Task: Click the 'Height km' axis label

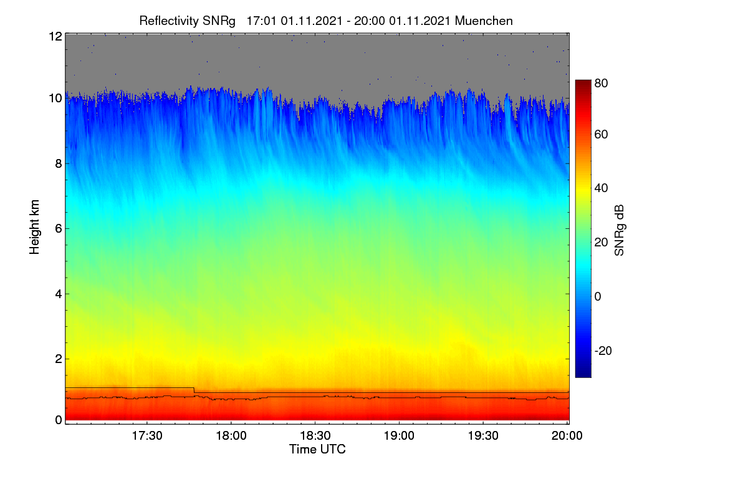Action: click(x=35, y=227)
